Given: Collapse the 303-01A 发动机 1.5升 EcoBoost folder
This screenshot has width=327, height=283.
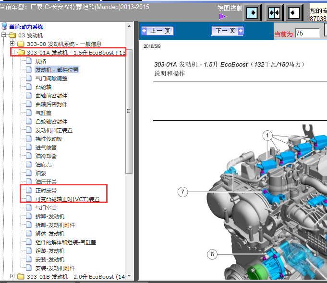Looking at the screenshot, I should click(12, 52).
